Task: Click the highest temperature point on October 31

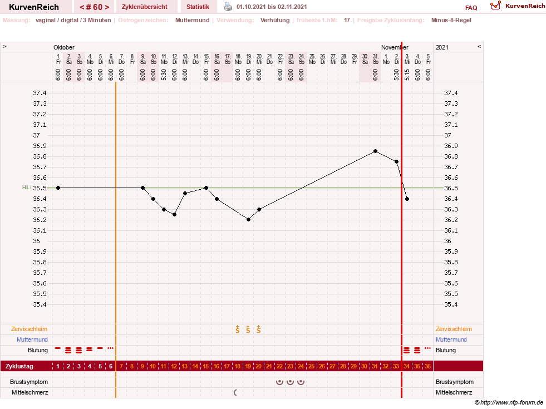Action: 375,151
